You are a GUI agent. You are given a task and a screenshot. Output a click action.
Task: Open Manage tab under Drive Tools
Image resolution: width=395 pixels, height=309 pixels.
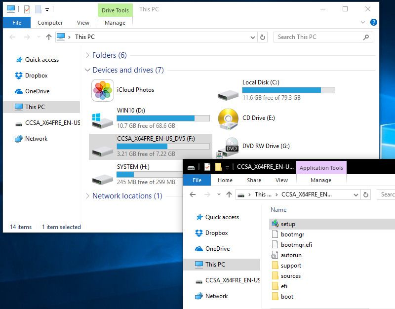click(115, 23)
